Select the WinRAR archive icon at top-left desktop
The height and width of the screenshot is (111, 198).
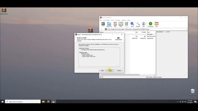[x=4, y=11]
